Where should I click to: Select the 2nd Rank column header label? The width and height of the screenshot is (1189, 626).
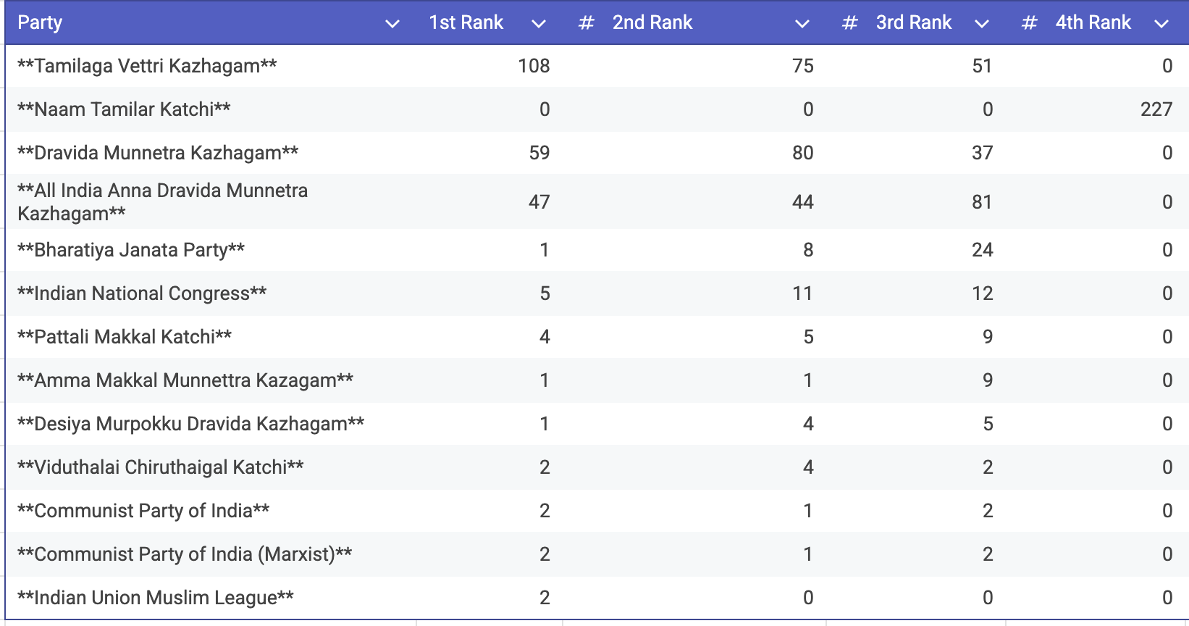(652, 22)
